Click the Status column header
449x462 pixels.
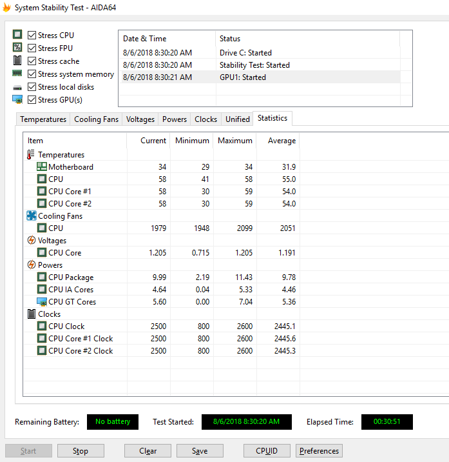tap(307, 39)
